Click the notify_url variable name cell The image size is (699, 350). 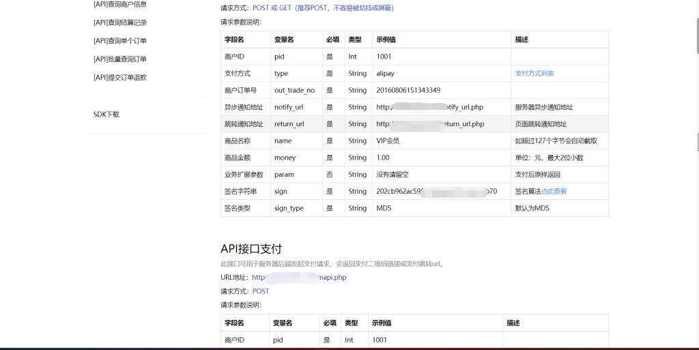289,107
